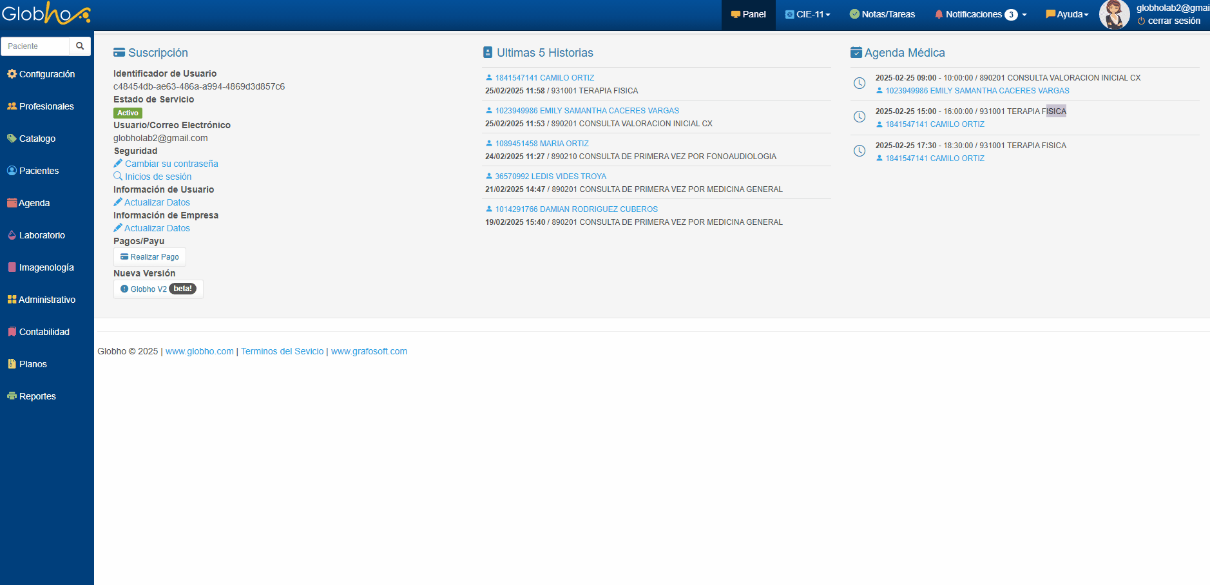Switch to the Panel tab
This screenshot has width=1210, height=585.
(x=748, y=14)
